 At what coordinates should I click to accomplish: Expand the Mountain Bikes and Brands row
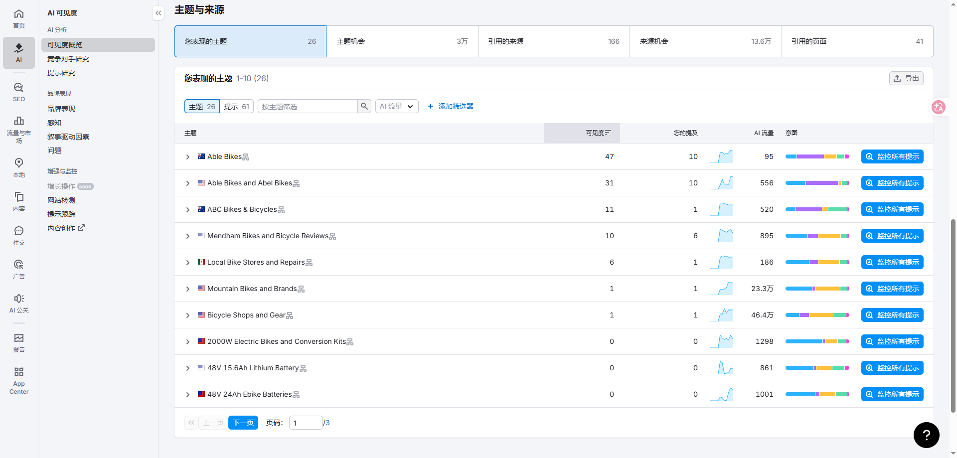[188, 289]
